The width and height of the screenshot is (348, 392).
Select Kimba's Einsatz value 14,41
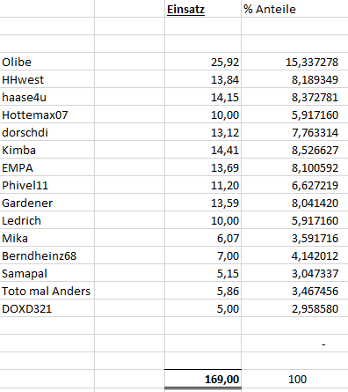tap(203, 150)
